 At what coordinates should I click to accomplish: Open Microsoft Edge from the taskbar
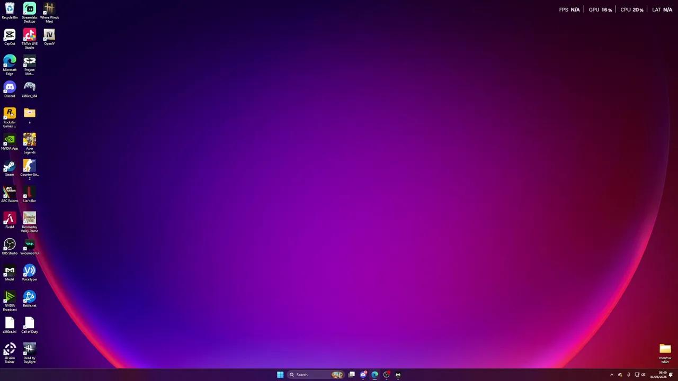click(375, 375)
